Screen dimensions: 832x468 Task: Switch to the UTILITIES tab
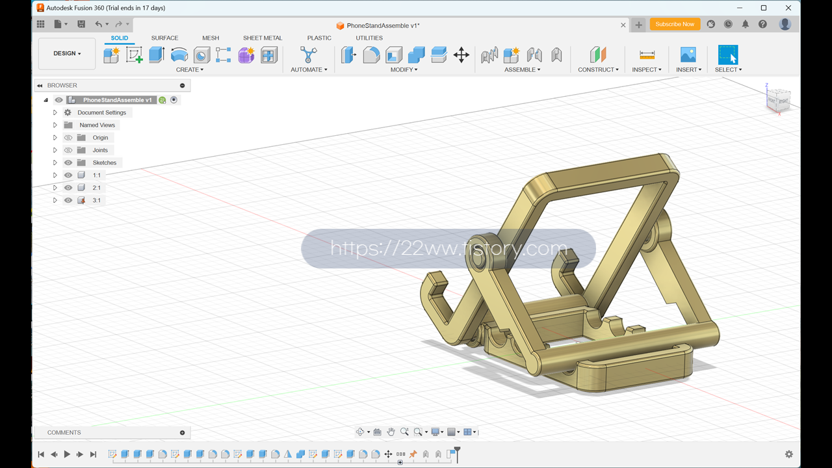(369, 38)
